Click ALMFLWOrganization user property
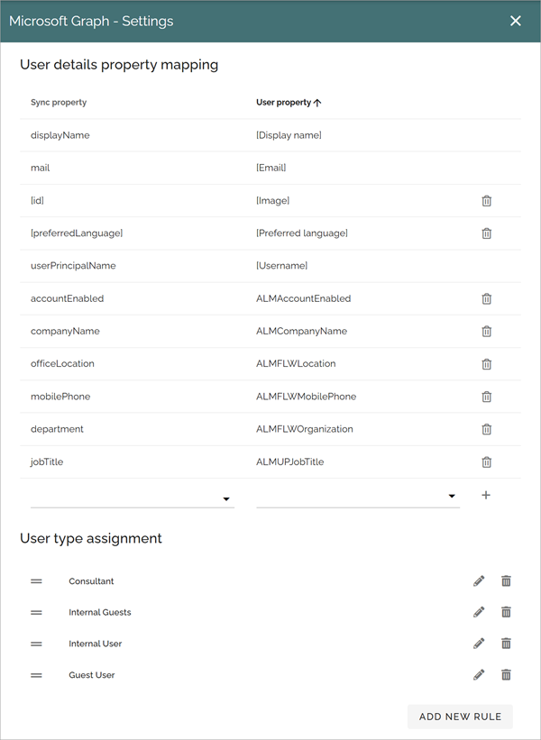 [305, 429]
